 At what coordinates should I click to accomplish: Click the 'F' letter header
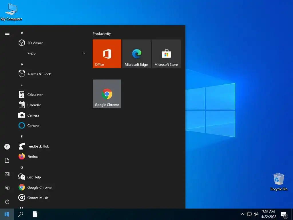coord(22,137)
